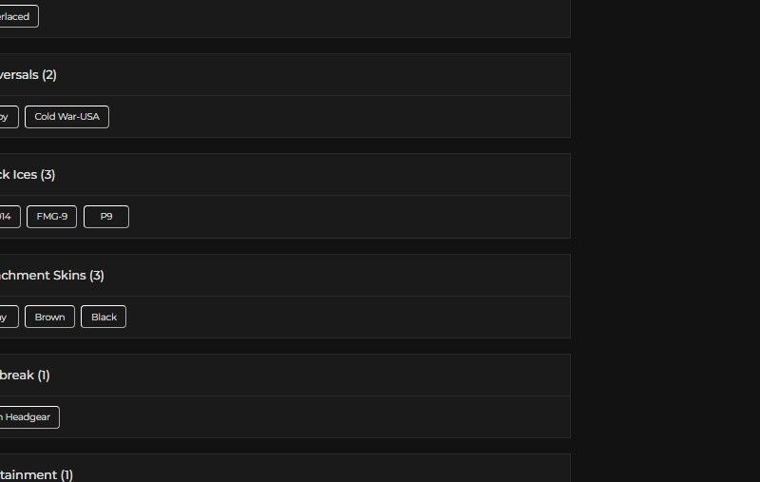Click the cut-off tag left of Cold War-USA
Screen dimensions: 760x482
click(7, 117)
